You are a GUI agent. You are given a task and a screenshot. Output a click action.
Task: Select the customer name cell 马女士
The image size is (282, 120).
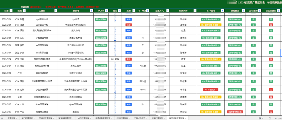click(x=143, y=66)
